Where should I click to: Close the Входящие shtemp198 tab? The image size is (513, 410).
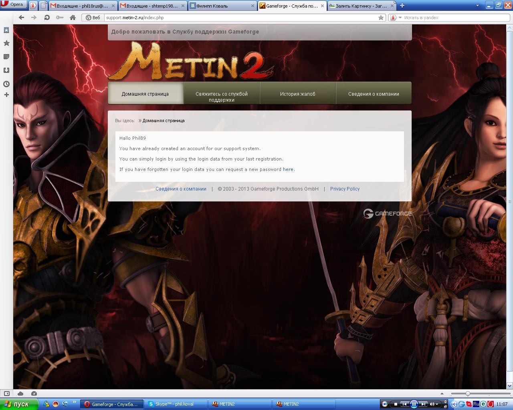pos(183,6)
